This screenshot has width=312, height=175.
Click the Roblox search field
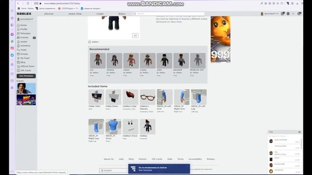pyautogui.click(x=169, y=14)
